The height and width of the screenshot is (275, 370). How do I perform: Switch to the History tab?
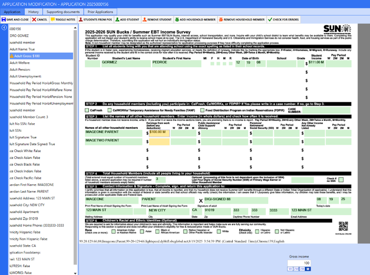tap(33, 12)
